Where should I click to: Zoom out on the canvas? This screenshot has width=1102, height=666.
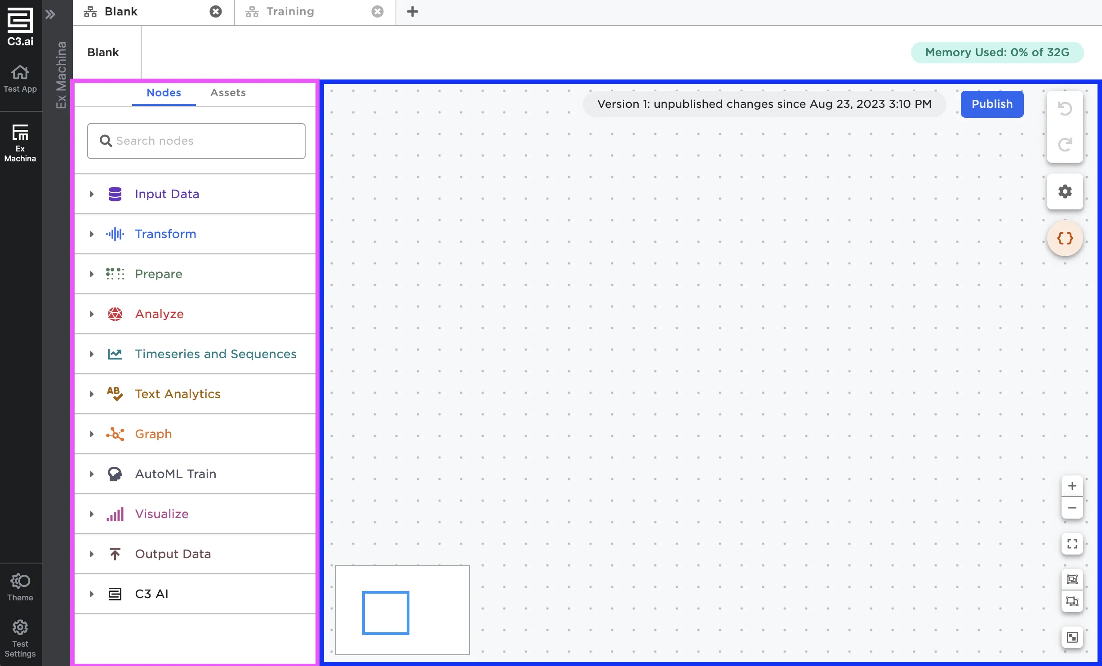point(1072,508)
